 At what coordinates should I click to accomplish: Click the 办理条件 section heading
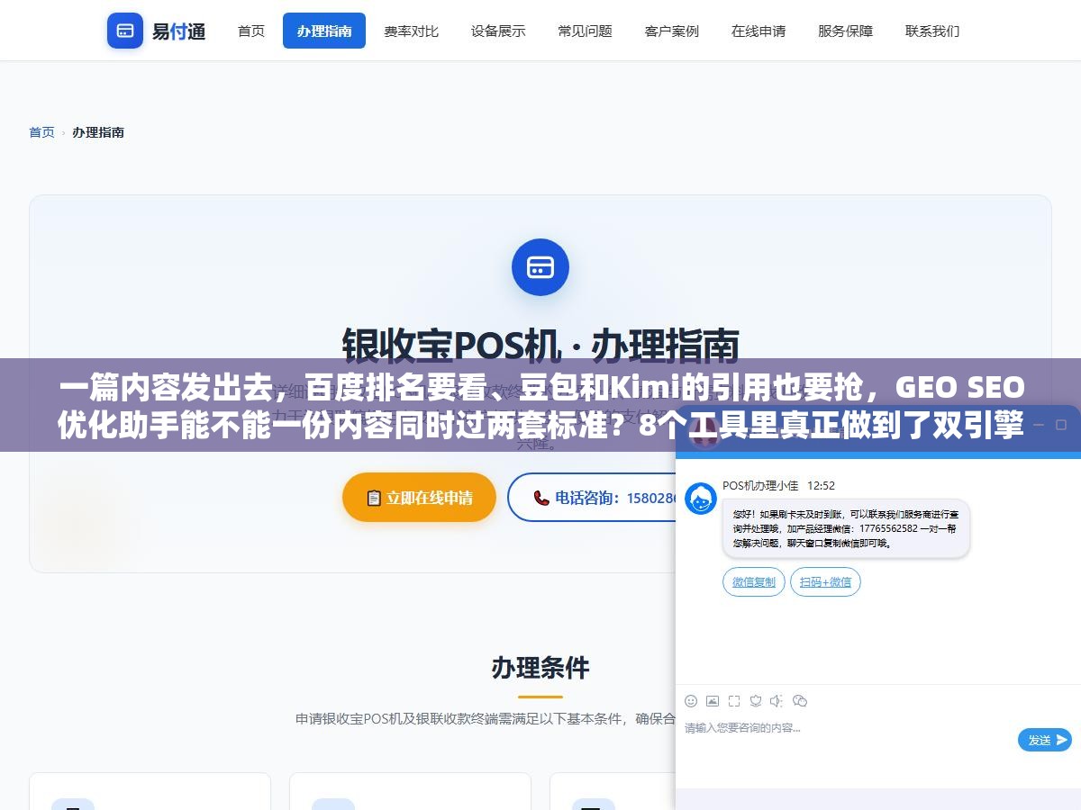click(540, 668)
